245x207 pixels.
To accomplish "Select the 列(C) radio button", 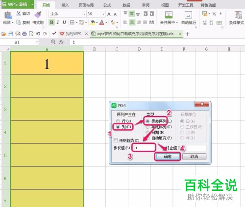I will tap(118, 127).
